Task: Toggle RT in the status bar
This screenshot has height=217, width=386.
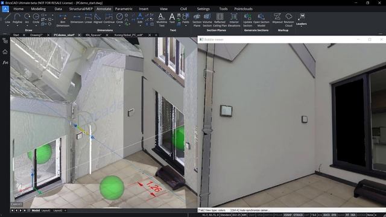Action: tap(347, 215)
